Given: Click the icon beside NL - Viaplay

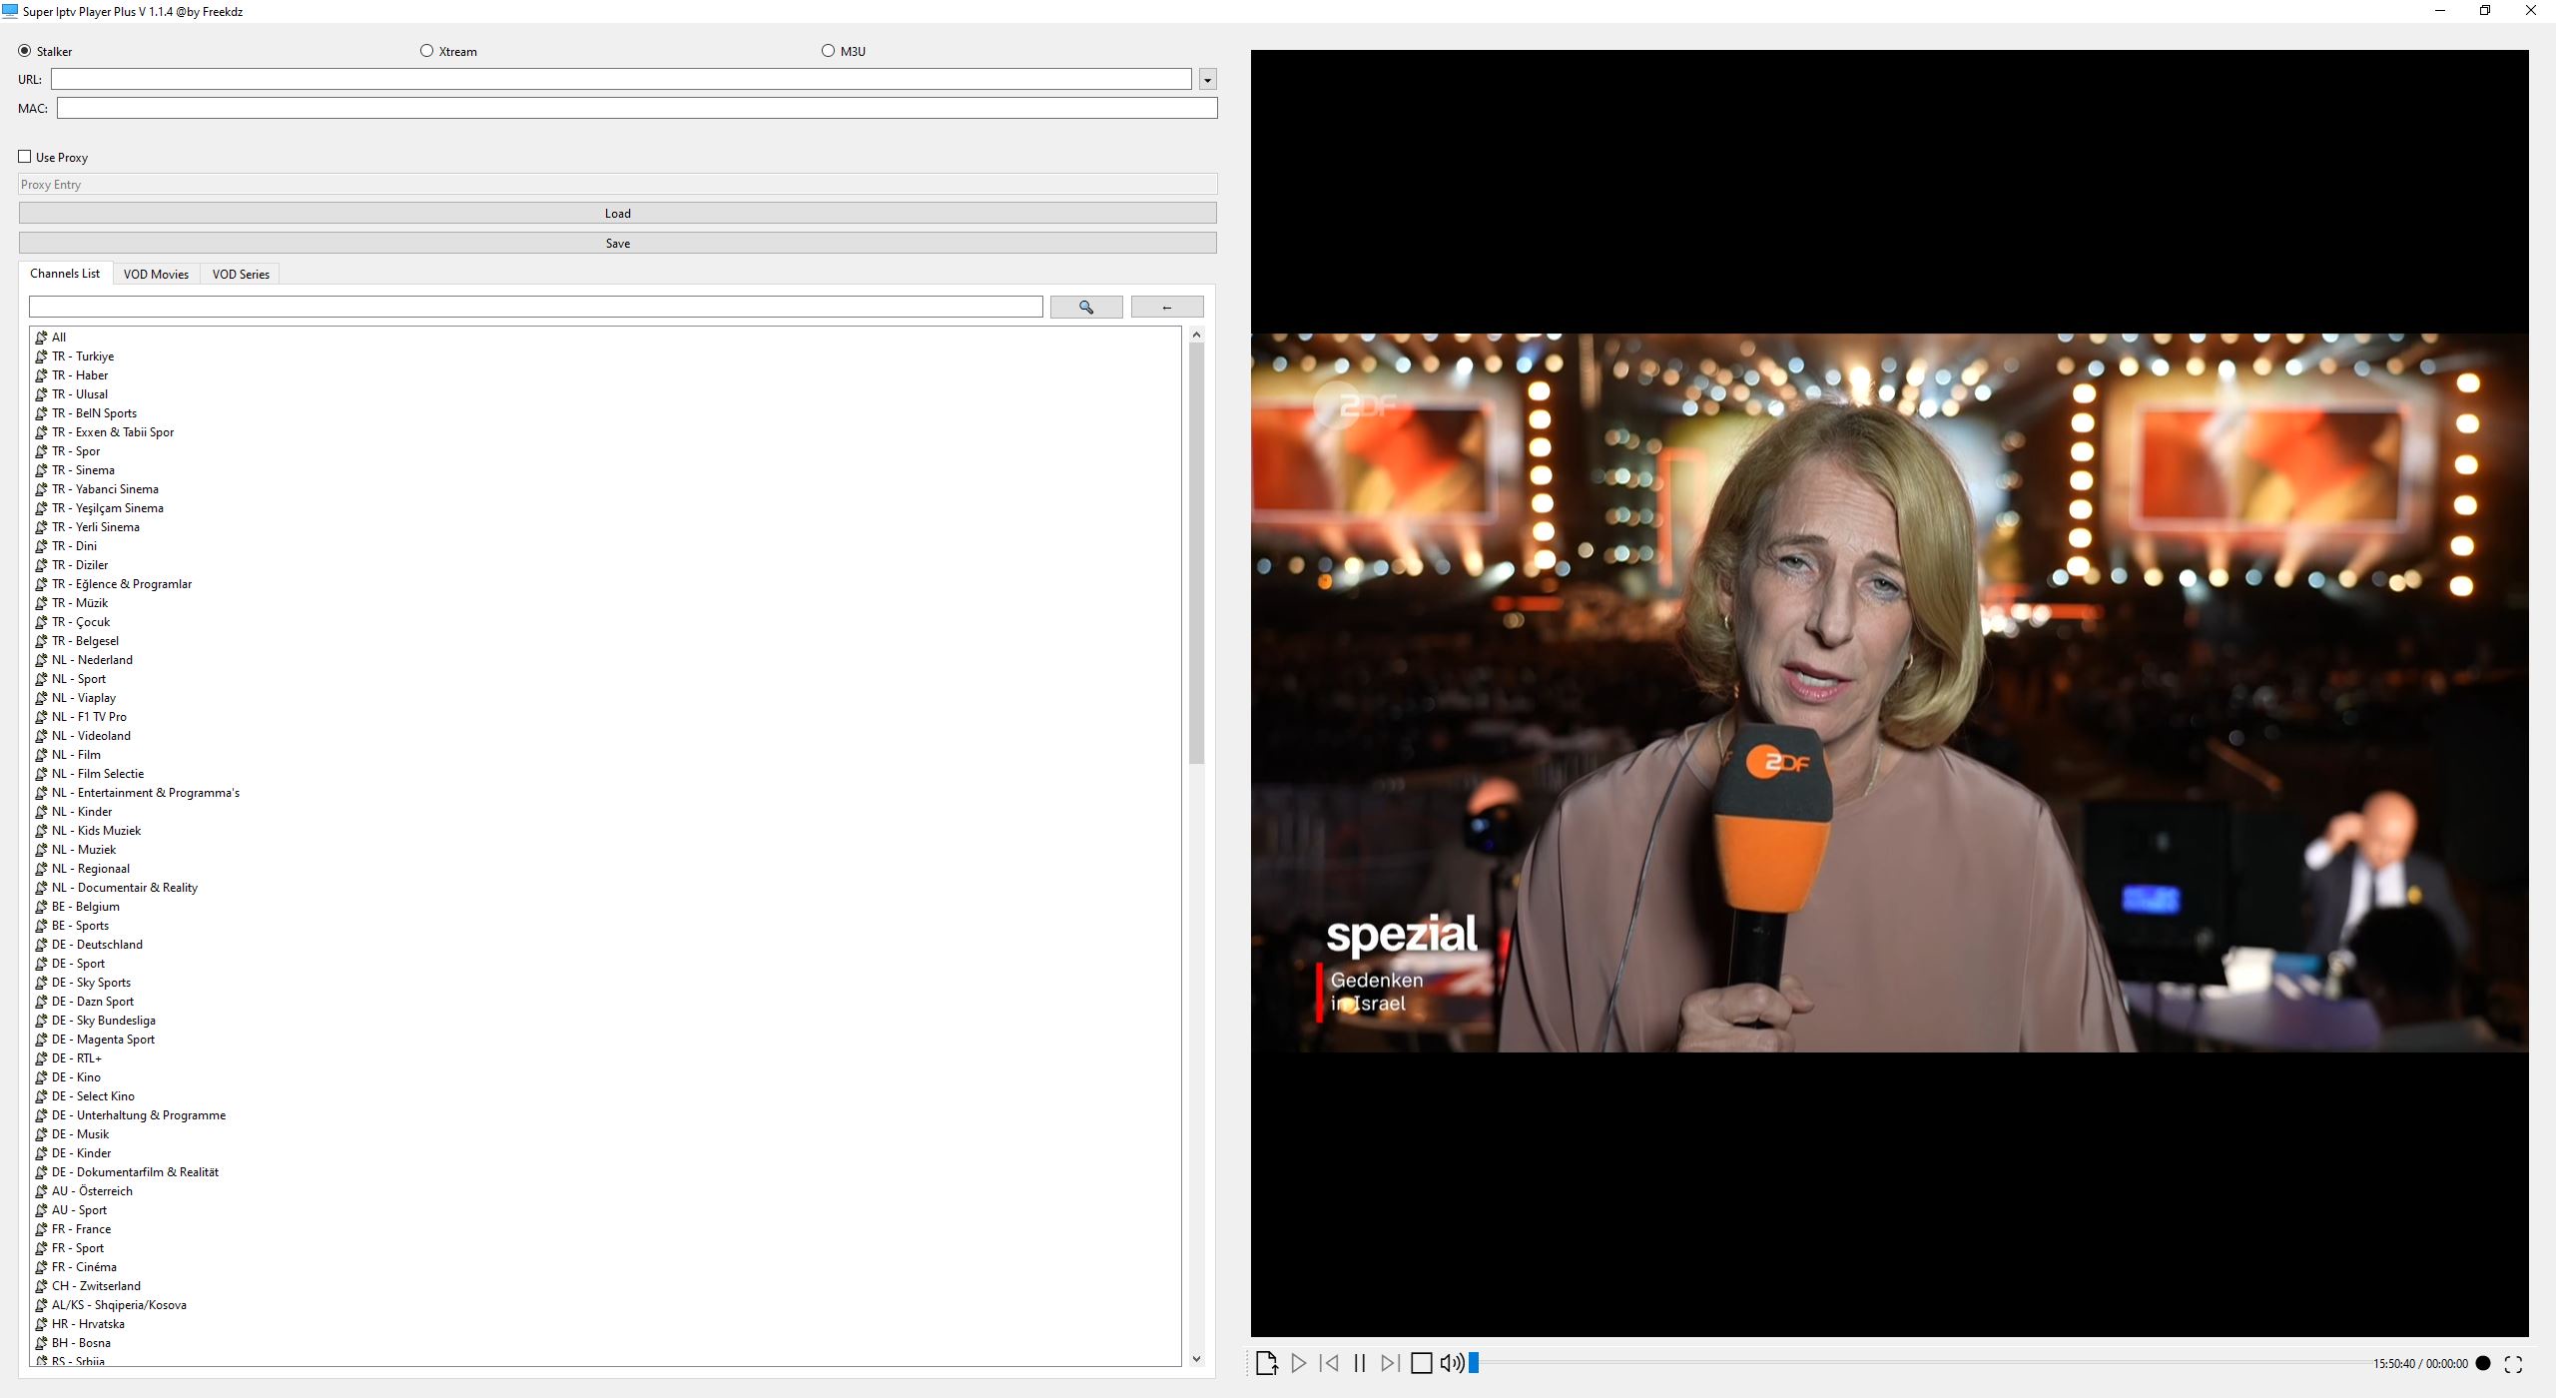Looking at the screenshot, I should (x=42, y=698).
